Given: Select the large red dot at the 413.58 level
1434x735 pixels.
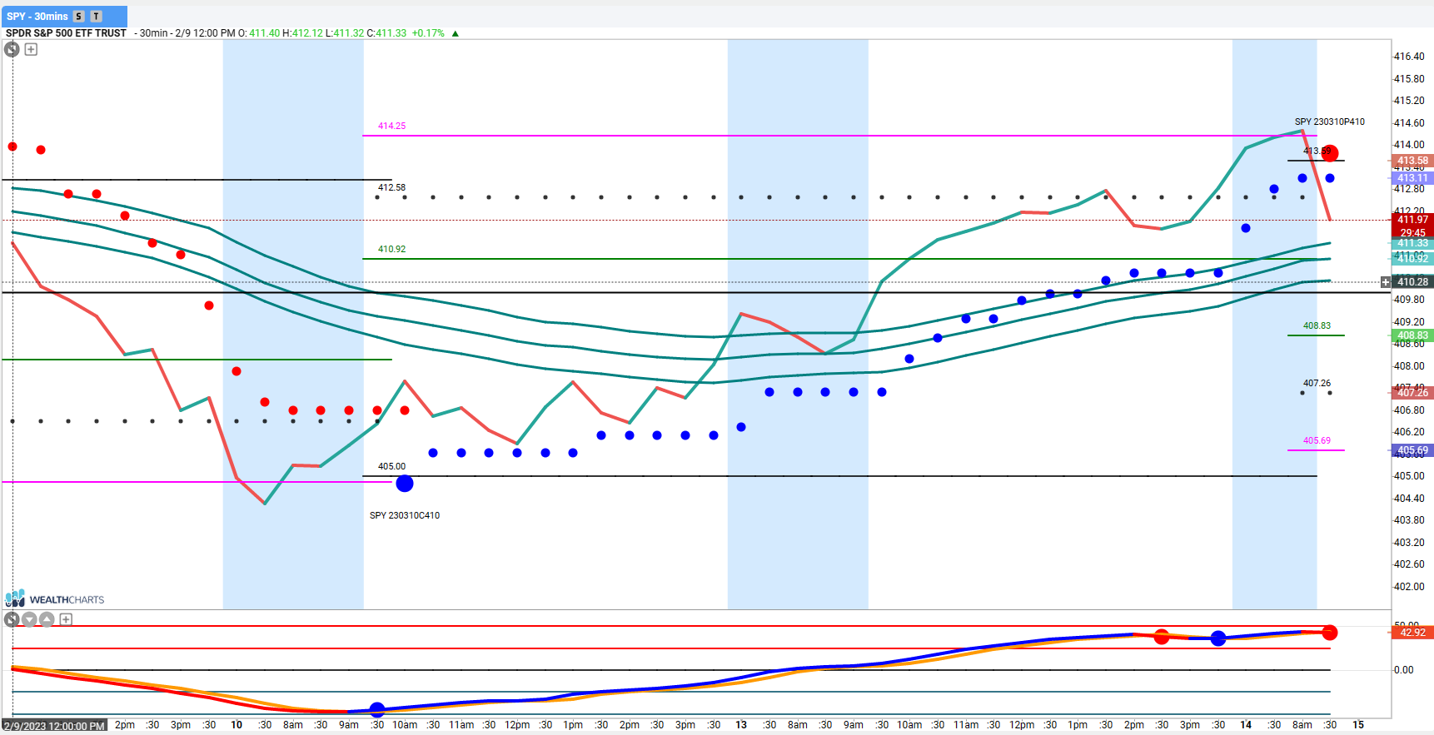Looking at the screenshot, I should tap(1330, 153).
